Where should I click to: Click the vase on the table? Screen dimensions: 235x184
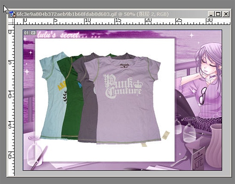tap(214, 142)
